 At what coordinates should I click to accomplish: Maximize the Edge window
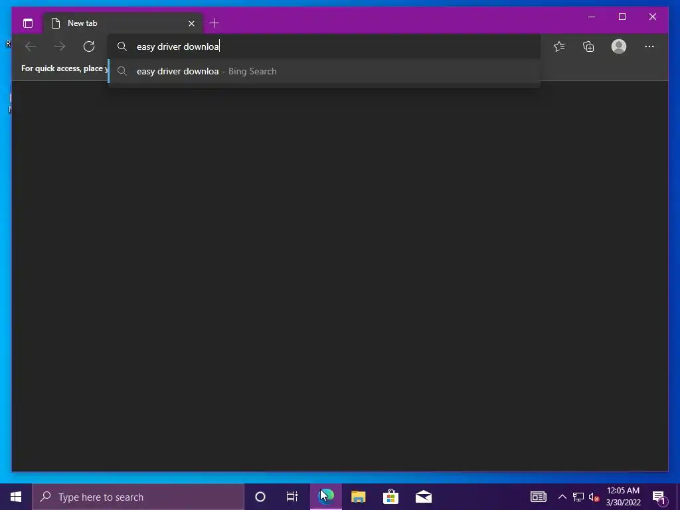point(622,17)
